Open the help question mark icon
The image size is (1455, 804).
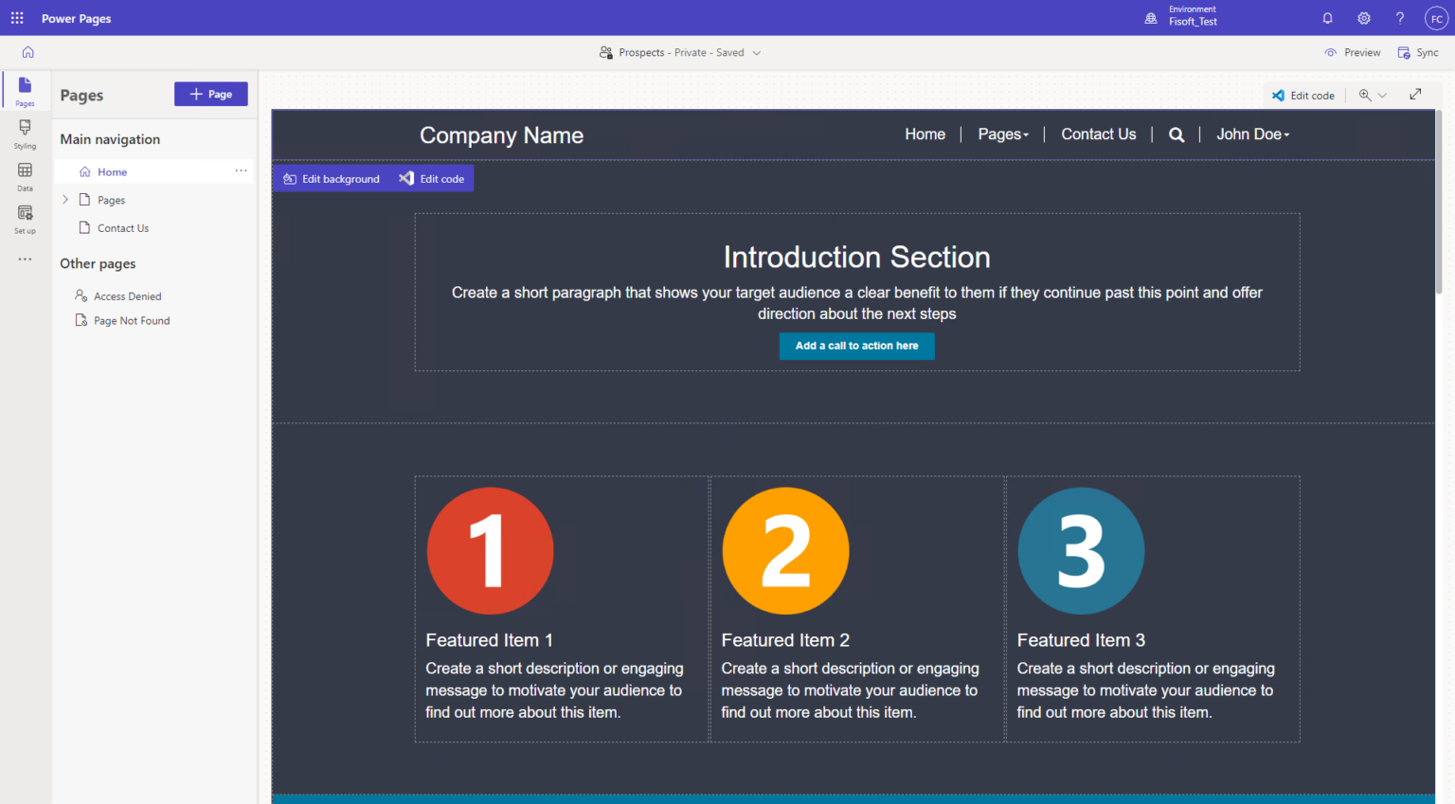[1399, 17]
